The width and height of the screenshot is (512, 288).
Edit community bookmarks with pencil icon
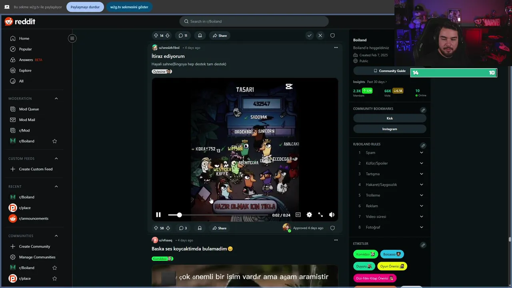[x=423, y=110]
